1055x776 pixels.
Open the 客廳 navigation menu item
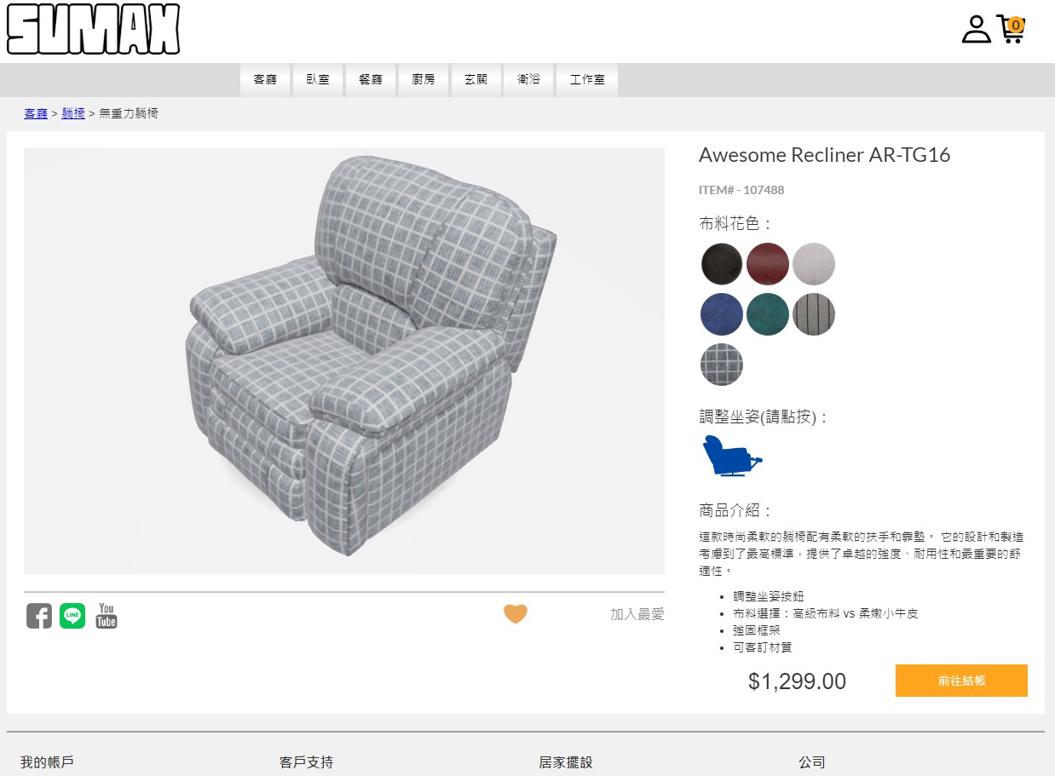(x=266, y=80)
